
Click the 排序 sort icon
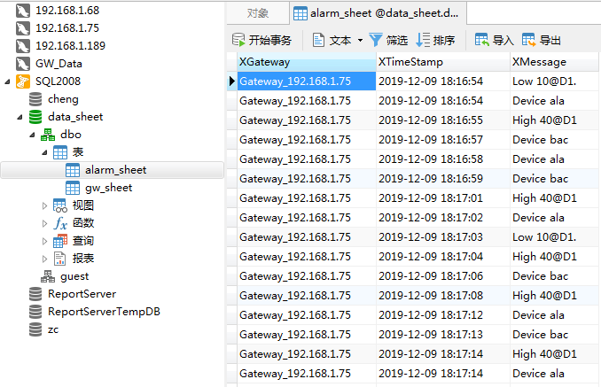[423, 40]
